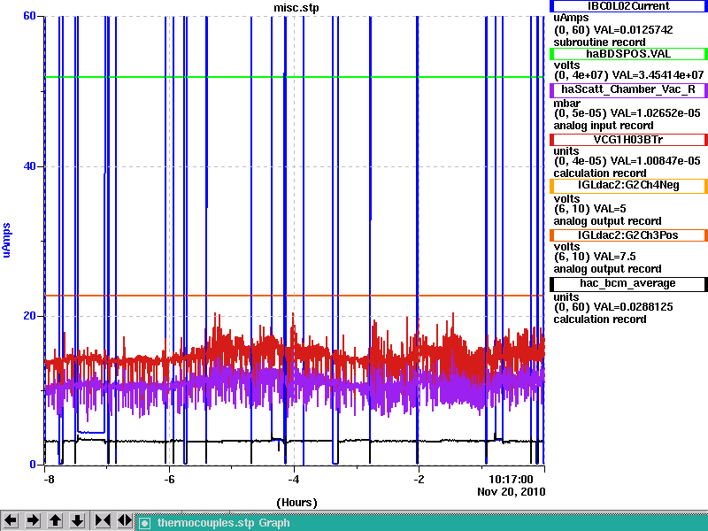This screenshot has height=531, width=708.
Task: Click the VAL=1.02652e-05 reading text
Action: click(x=656, y=113)
